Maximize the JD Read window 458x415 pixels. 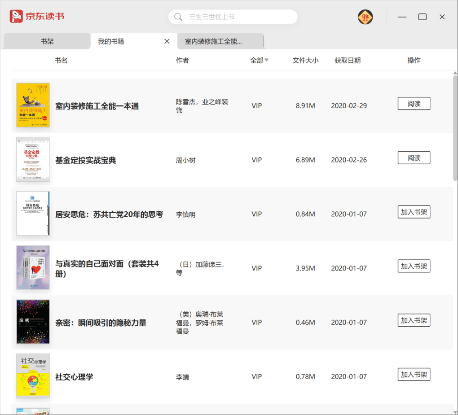point(422,17)
